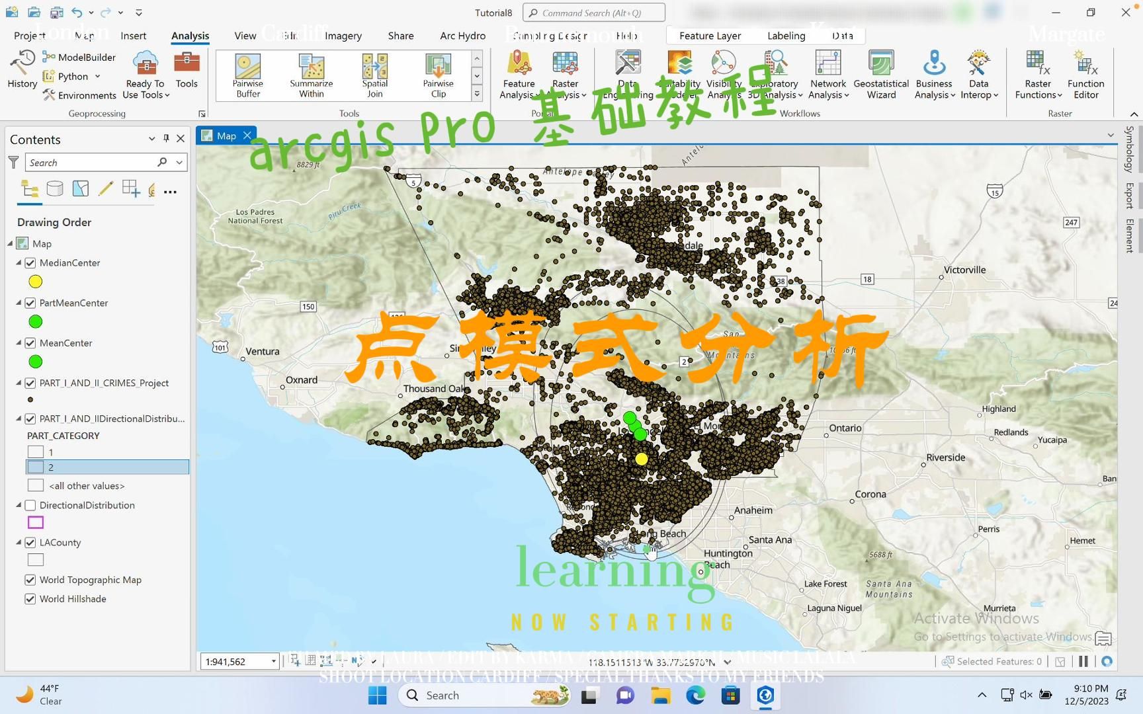Screen dimensions: 1143x714
Task: Click the Ready To Use Tools button
Action: [x=144, y=75]
